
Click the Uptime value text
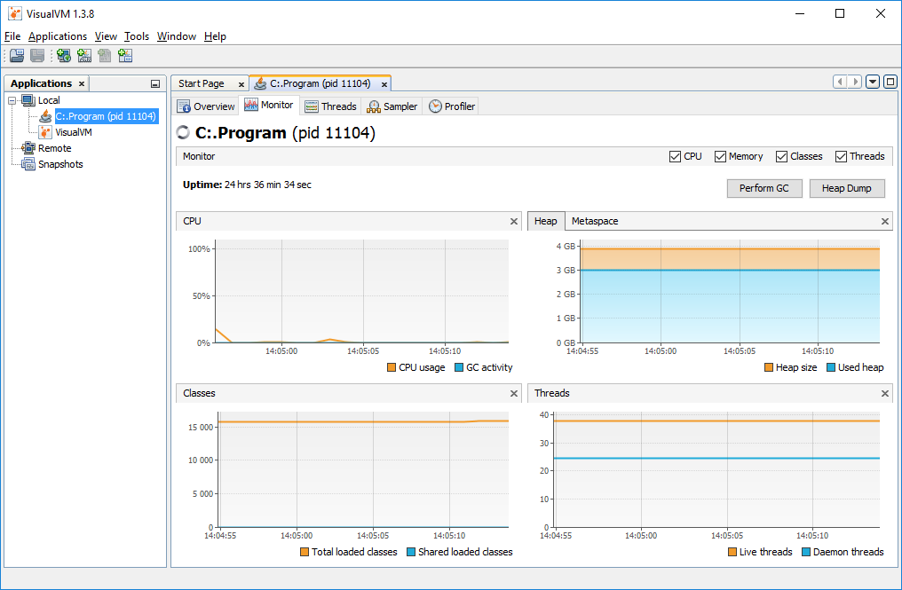tap(268, 185)
